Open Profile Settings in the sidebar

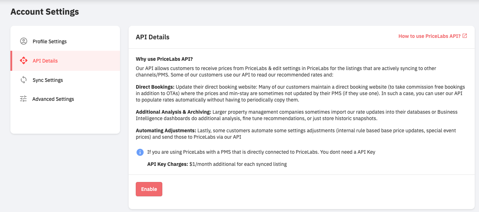pyautogui.click(x=65, y=41)
